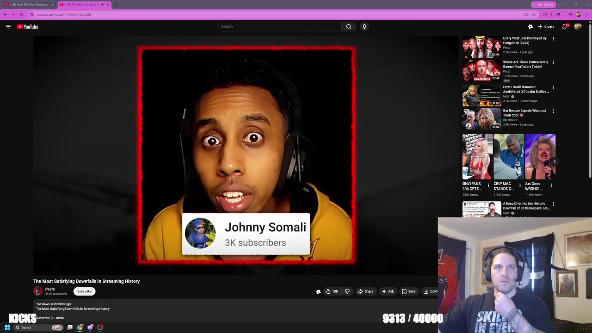
Task: Click the install app icon in address bar
Action: tap(526, 14)
